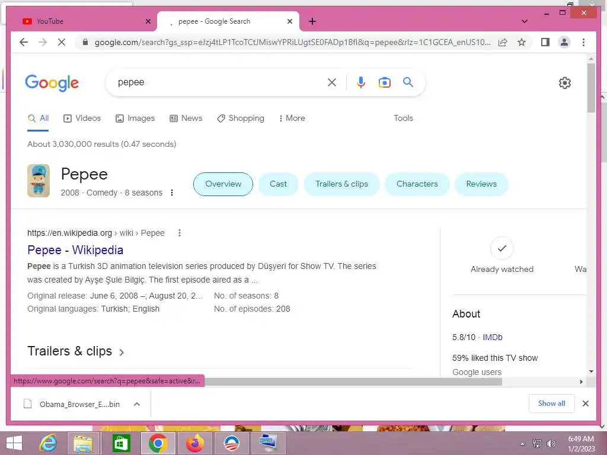Open the Obama browser taskbar icon

[232, 443]
